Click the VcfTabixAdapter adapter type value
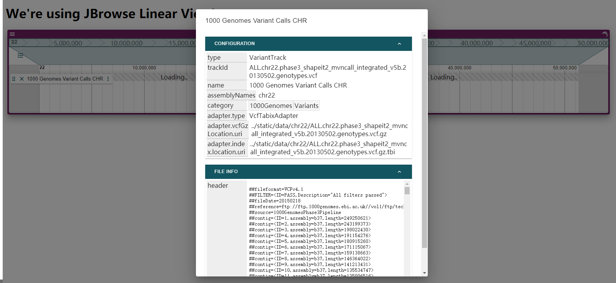The image size is (616, 283). coord(274,116)
